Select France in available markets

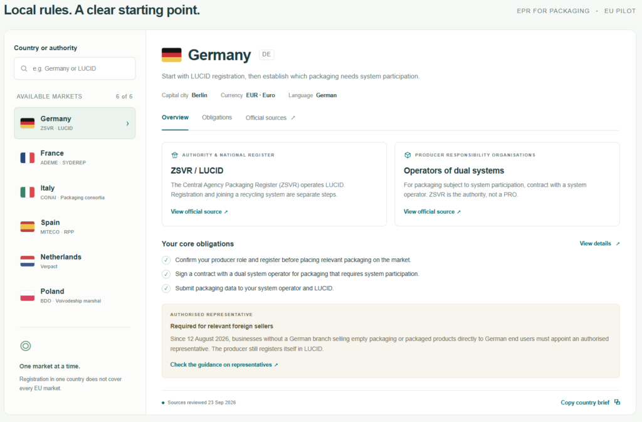pos(75,157)
